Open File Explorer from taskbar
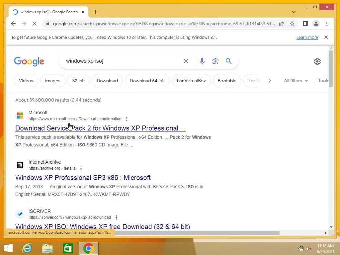The image size is (340, 255). [x=47, y=248]
